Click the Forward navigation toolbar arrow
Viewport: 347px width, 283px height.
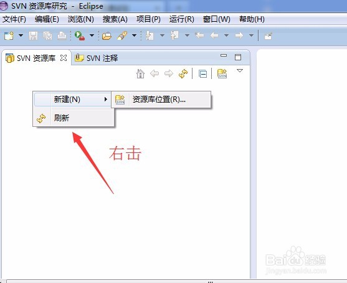click(239, 35)
